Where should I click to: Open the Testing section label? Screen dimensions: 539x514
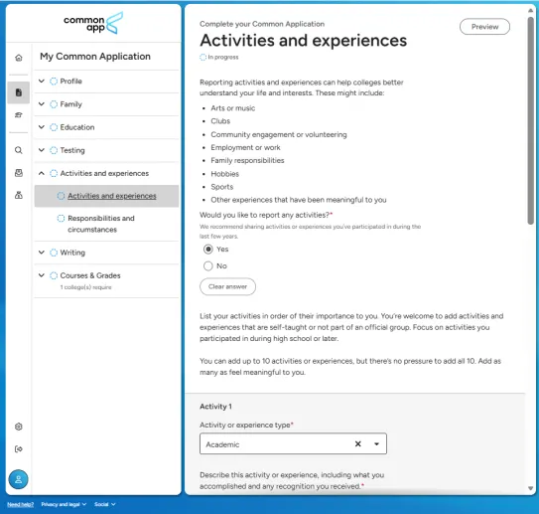(72, 150)
